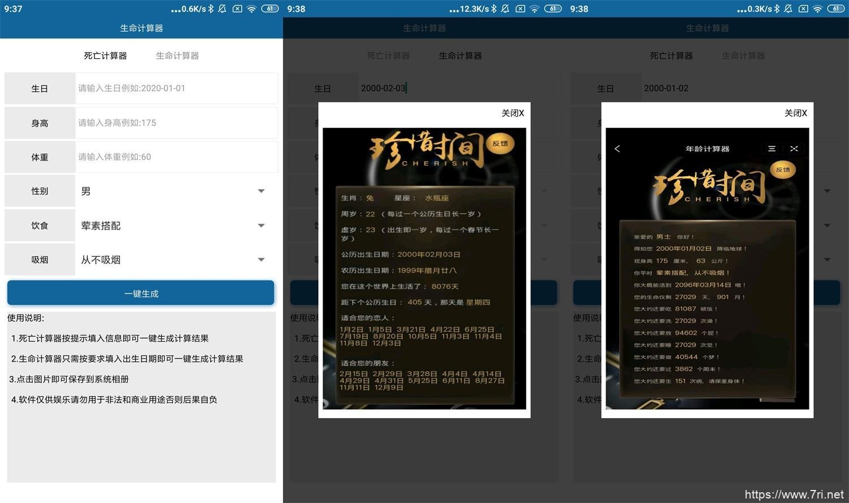Tap 饮食 label on 9:37 screen
Screen dimensions: 849x503
(40, 225)
